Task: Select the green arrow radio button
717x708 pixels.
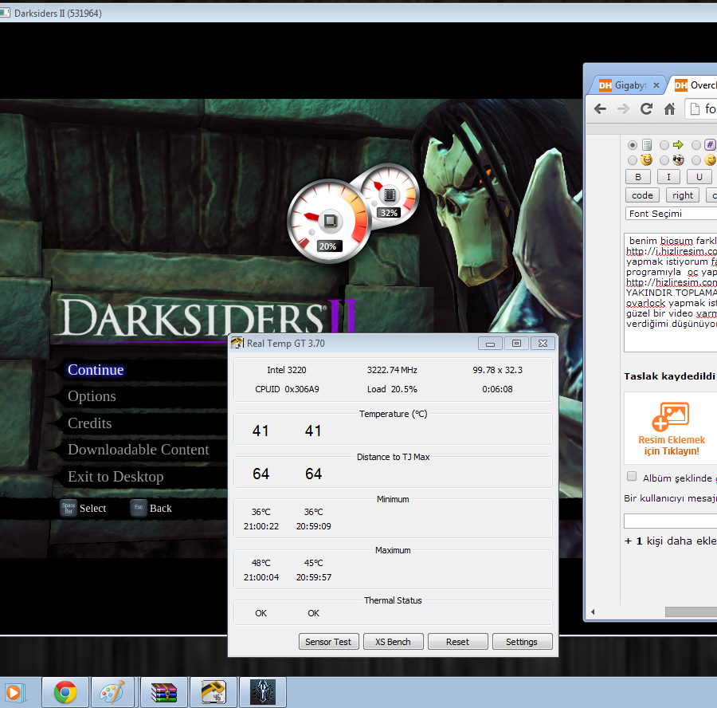Action: coord(664,145)
